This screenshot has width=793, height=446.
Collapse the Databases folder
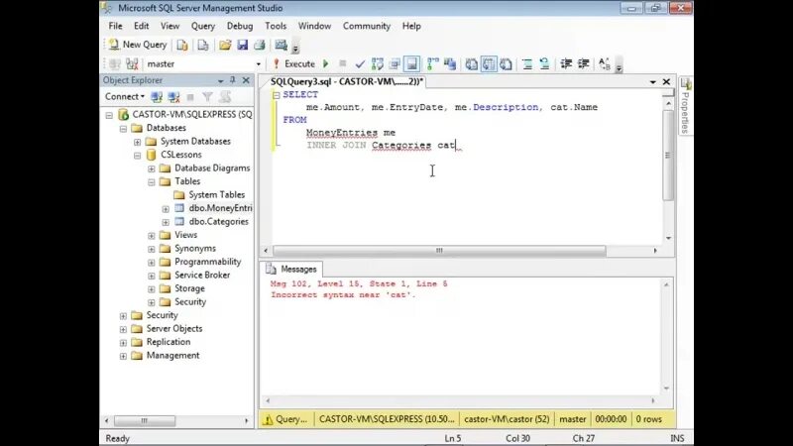123,129
